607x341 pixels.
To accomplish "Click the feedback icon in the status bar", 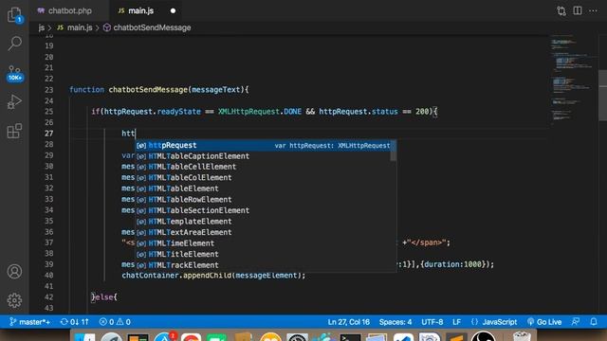I will point(576,322).
